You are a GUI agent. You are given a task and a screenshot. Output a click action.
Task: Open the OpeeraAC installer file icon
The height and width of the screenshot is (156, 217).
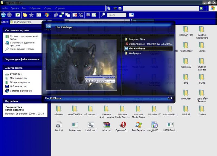coord(123,125)
